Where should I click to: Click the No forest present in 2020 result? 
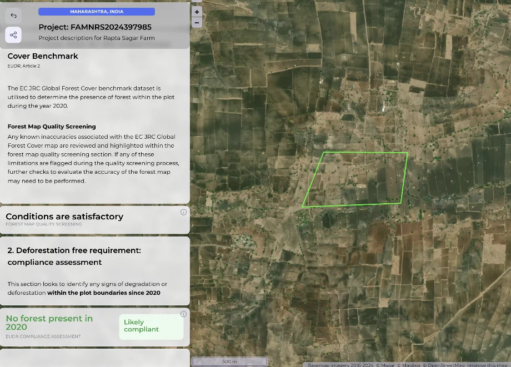(x=49, y=323)
